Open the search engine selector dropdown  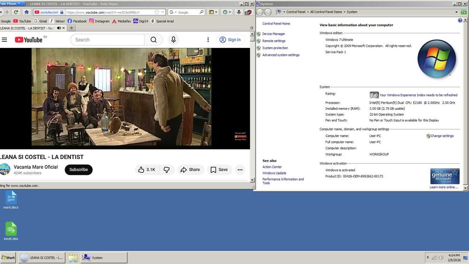(x=172, y=12)
